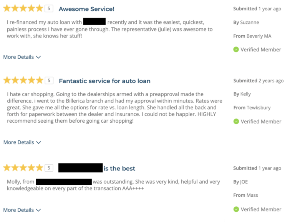
Task: Open the 'Awesome Service!' review title
Action: [x=86, y=9]
